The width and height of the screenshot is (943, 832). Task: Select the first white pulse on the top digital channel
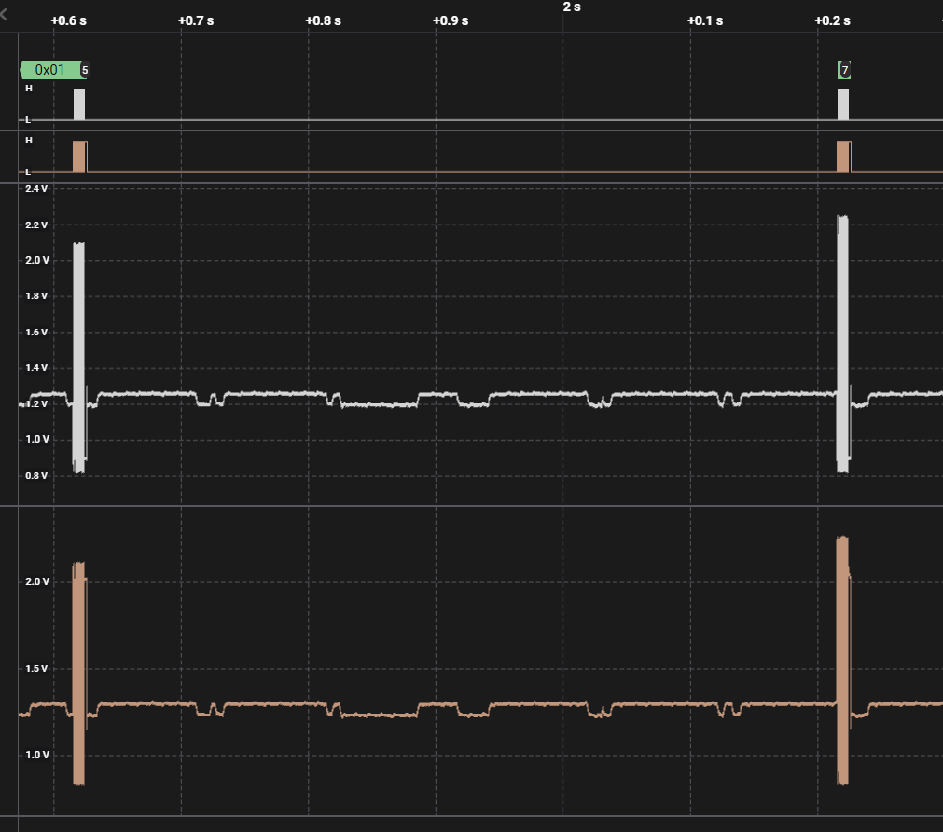pyautogui.click(x=79, y=102)
